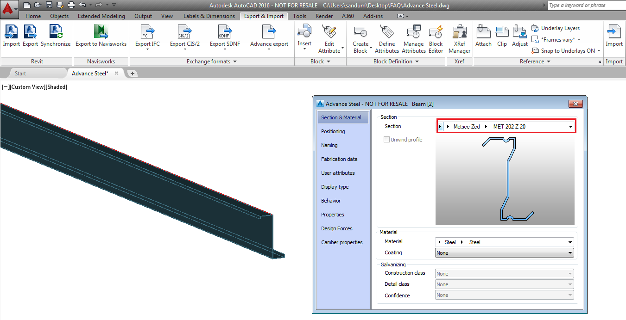Expand the Block Definition panel

396,62
